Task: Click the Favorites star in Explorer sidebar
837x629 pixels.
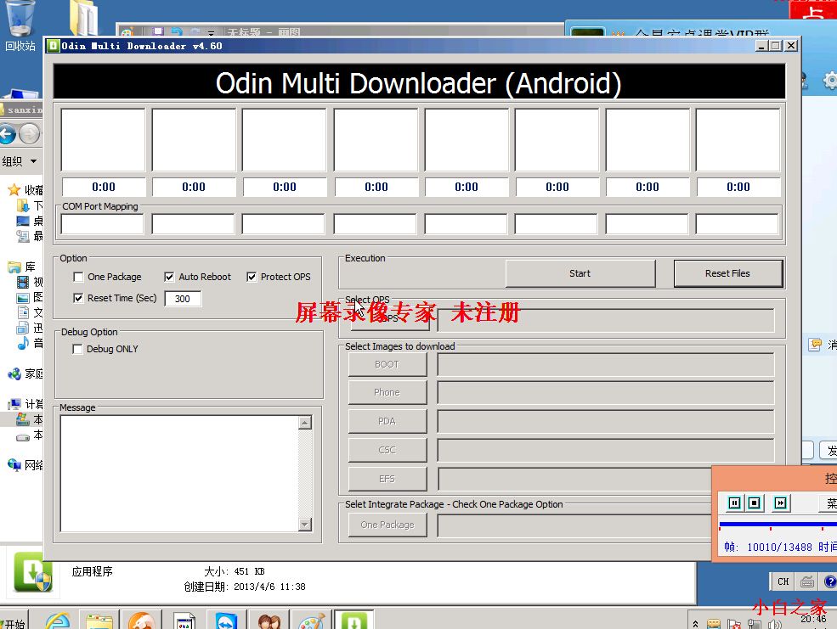Action: click(x=14, y=190)
